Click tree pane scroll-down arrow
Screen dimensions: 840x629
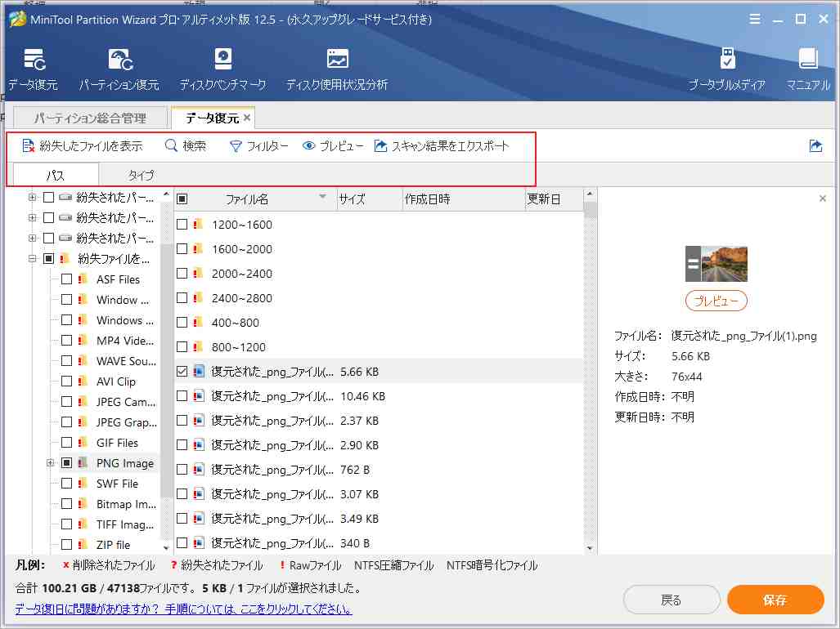(166, 547)
